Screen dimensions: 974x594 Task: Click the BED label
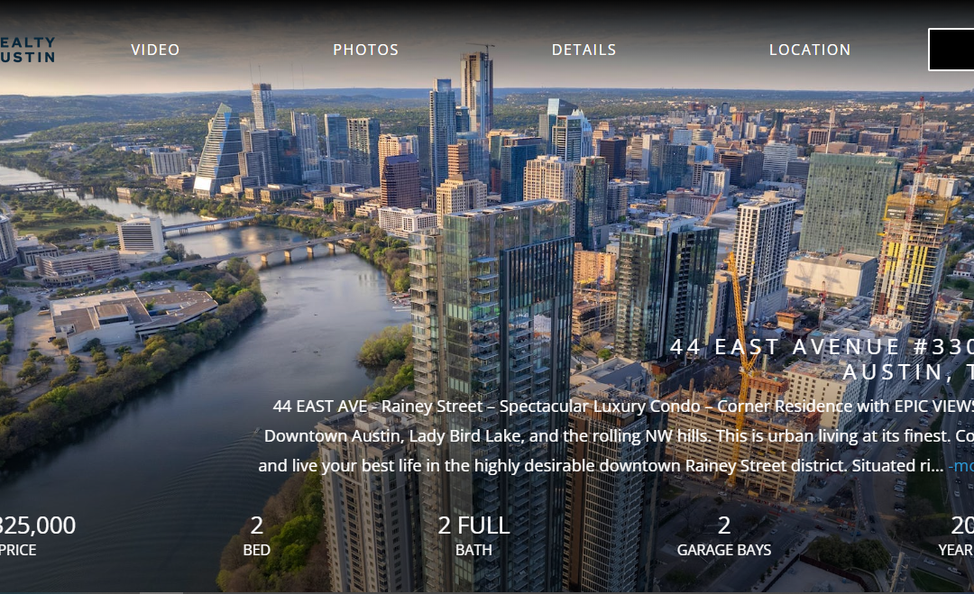(x=256, y=550)
